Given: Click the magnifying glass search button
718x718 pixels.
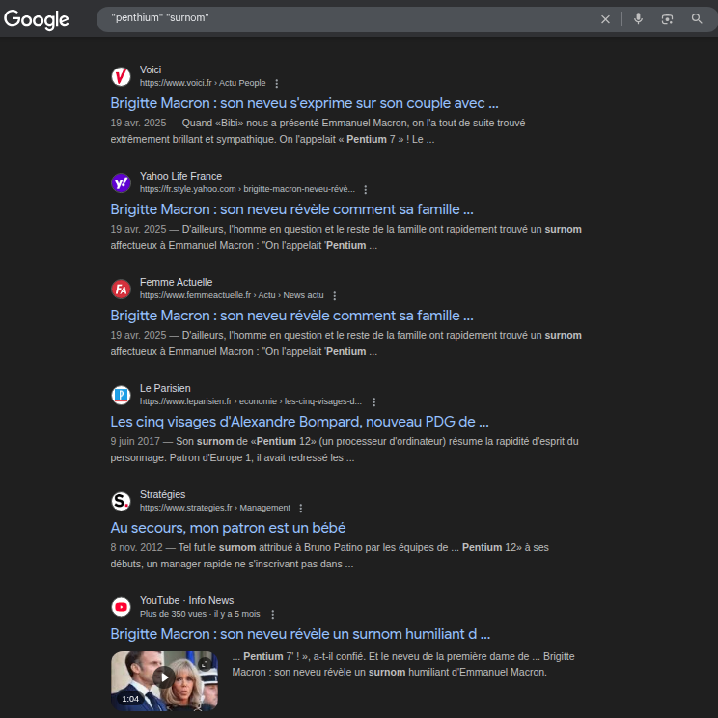Looking at the screenshot, I should (697, 18).
